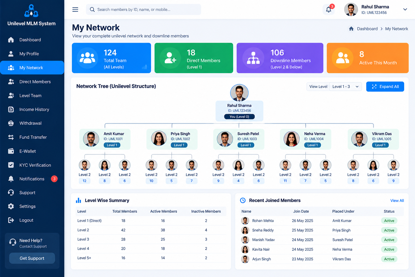415x277 pixels.
Task: Click the Settings gear icon
Action: (x=11, y=206)
